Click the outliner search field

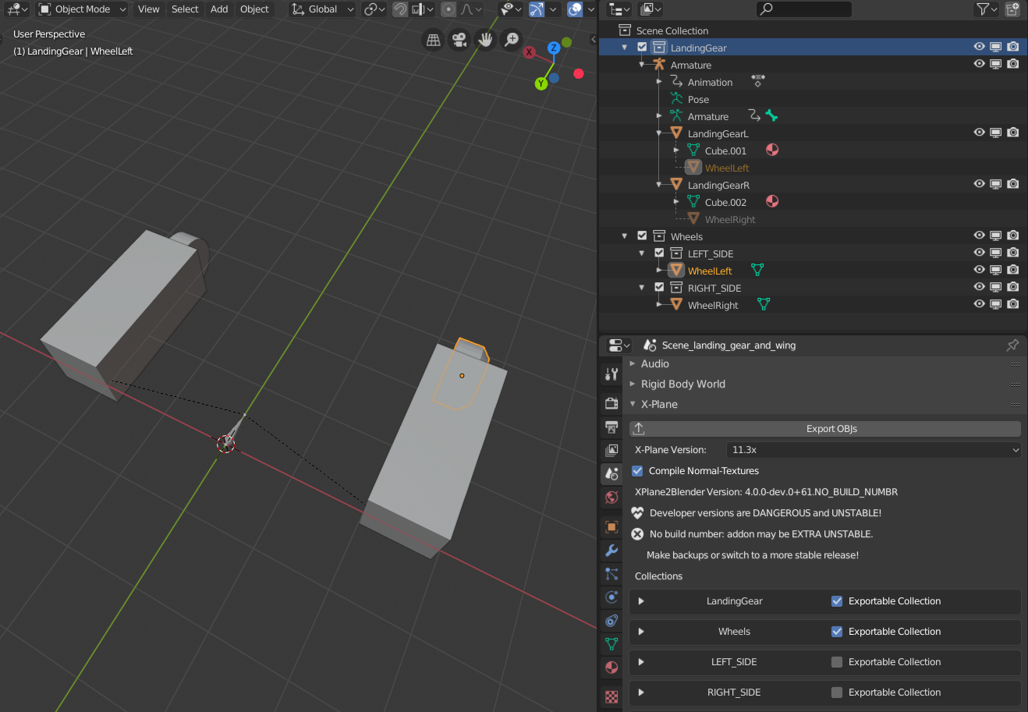point(804,9)
